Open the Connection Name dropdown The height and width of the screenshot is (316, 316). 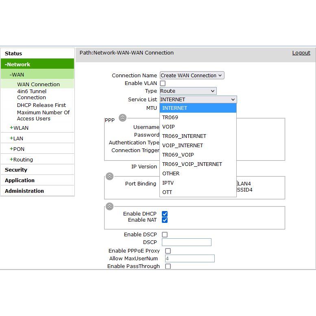tap(192, 76)
